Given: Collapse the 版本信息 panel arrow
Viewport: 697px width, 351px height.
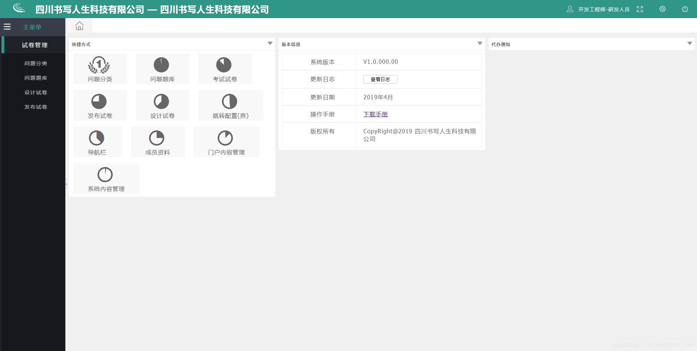Looking at the screenshot, I should (x=480, y=43).
